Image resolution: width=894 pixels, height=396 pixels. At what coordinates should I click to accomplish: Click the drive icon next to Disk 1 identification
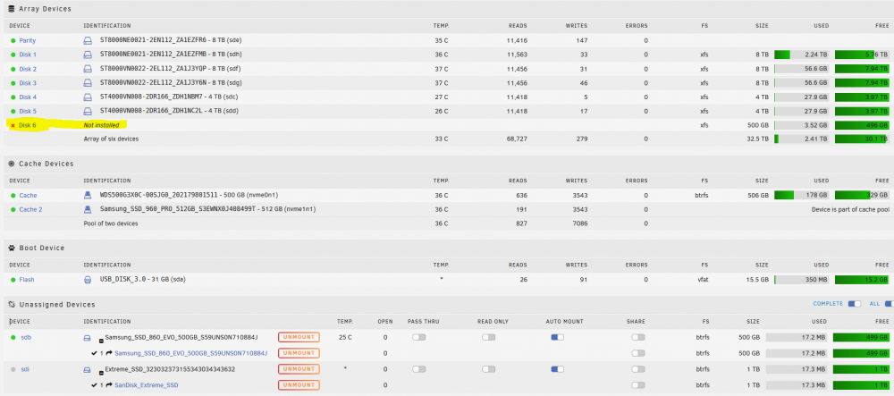pos(88,55)
